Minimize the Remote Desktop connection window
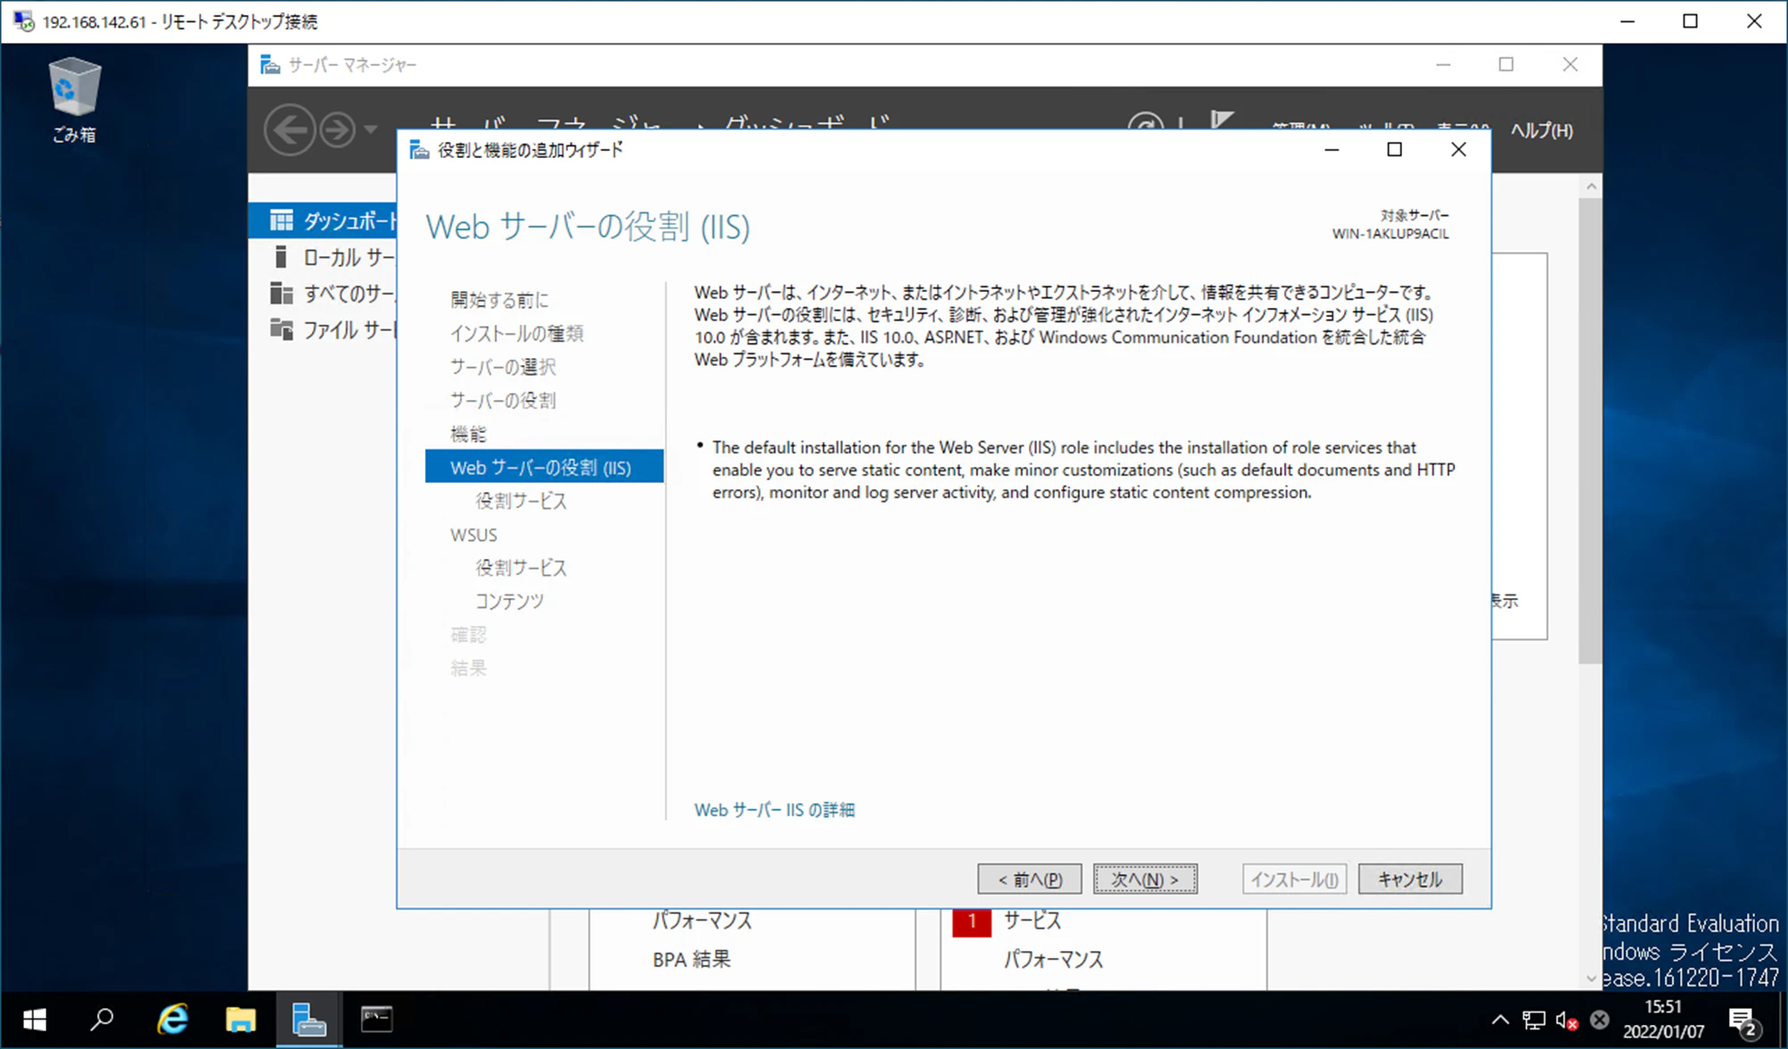The image size is (1788, 1049). click(x=1627, y=21)
